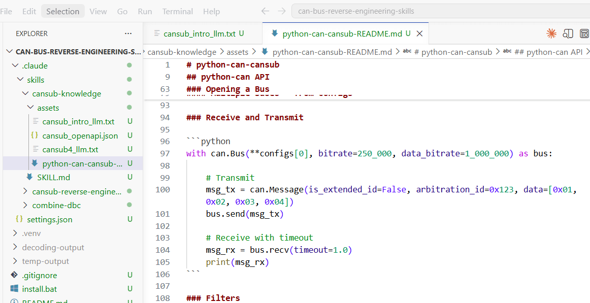This screenshot has width=590, height=303.
Task: Click the editor layout icon at top right
Action: [584, 34]
